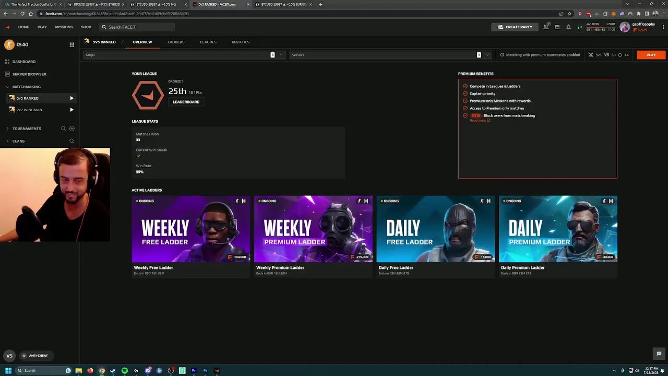The height and width of the screenshot is (376, 668).
Task: Open the Server Browser sidebar item
Action: coord(26,74)
